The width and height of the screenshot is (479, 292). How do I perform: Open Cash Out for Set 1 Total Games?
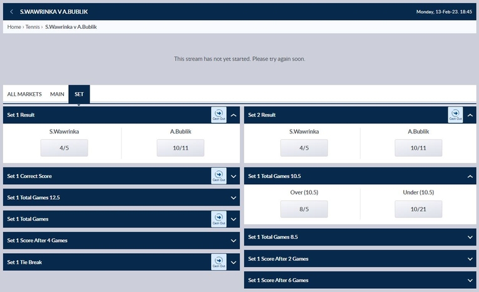(x=219, y=219)
